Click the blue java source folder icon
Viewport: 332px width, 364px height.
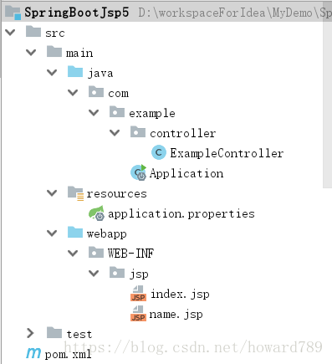point(75,72)
